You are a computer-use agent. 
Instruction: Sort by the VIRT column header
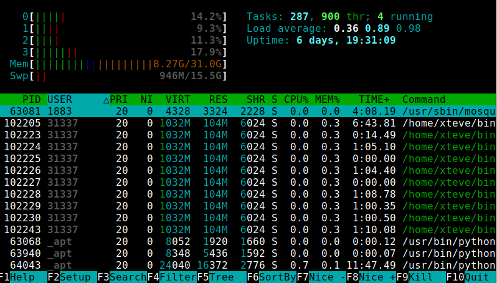point(177,100)
